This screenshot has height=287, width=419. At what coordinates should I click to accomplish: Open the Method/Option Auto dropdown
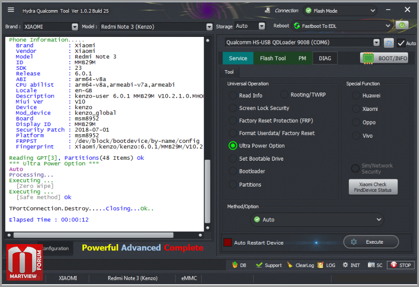[x=318, y=219]
